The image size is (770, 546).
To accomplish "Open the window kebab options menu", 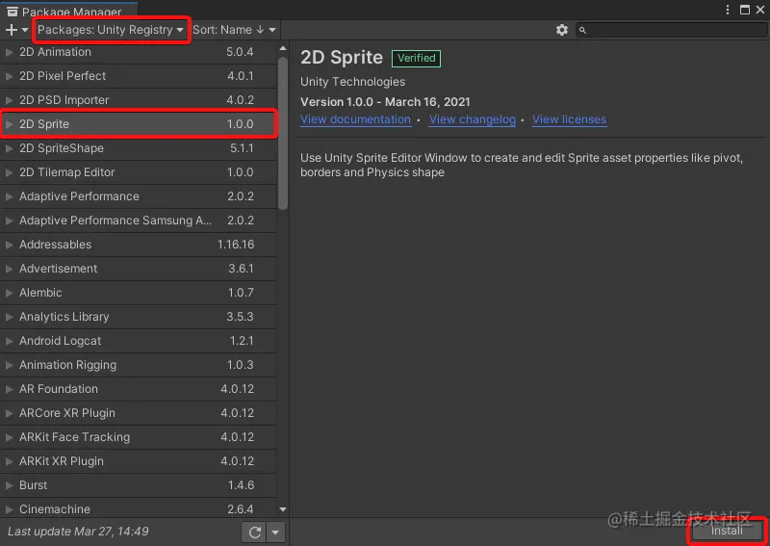I will (728, 10).
